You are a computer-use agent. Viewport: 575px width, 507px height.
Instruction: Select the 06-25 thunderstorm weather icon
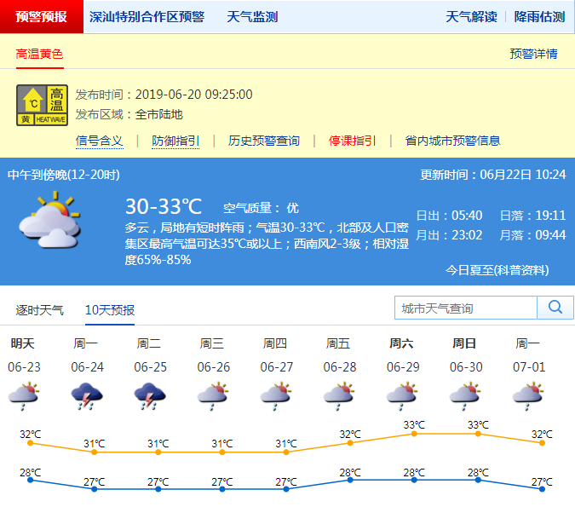coord(150,397)
